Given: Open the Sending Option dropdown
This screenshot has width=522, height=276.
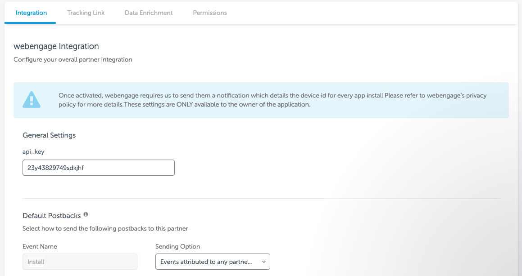Looking at the screenshot, I should [213, 262].
